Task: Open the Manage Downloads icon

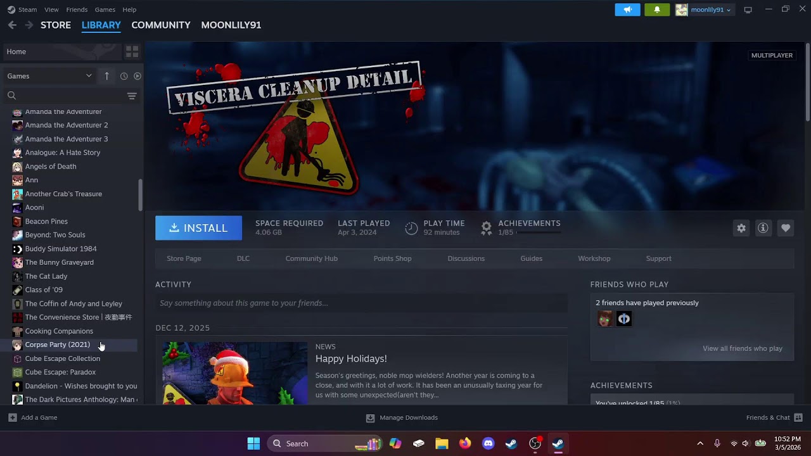Action: point(370,417)
